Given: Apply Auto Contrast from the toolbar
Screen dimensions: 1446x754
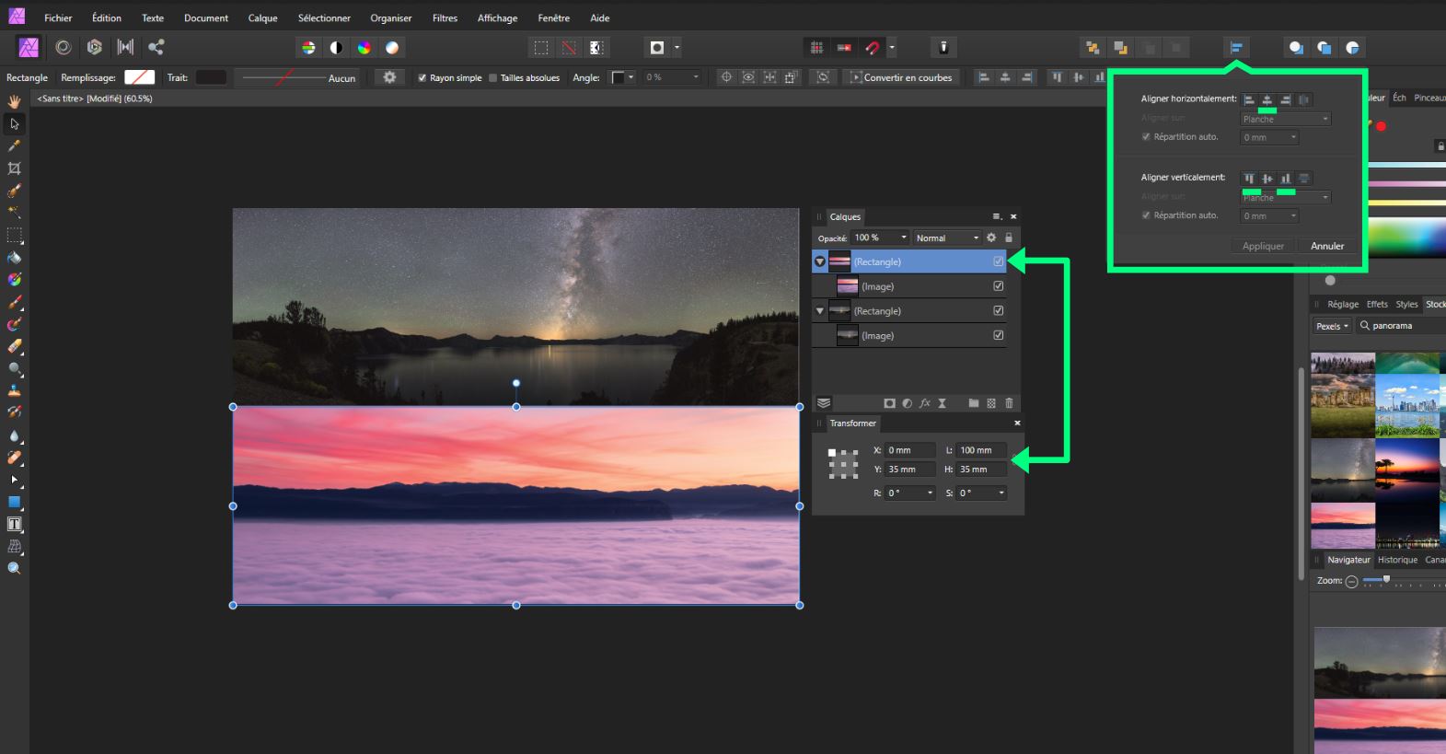Looking at the screenshot, I should pyautogui.click(x=337, y=48).
